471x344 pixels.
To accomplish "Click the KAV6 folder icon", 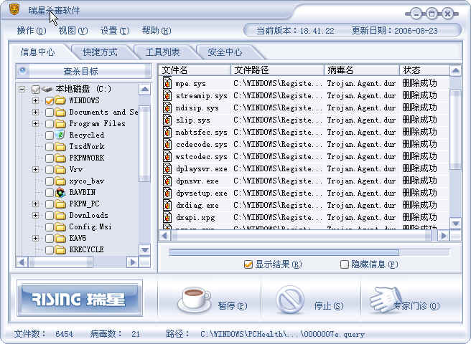I will tap(60, 238).
